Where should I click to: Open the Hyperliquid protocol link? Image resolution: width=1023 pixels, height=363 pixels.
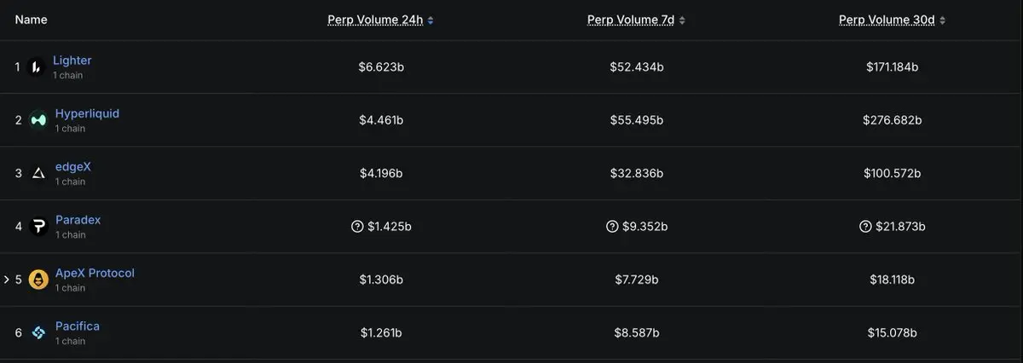[87, 113]
